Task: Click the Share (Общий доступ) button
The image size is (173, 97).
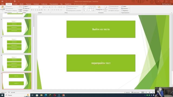Action: [167, 4]
